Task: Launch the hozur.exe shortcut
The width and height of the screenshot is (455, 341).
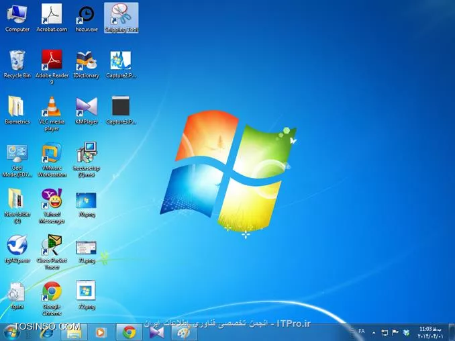Action: [x=87, y=18]
